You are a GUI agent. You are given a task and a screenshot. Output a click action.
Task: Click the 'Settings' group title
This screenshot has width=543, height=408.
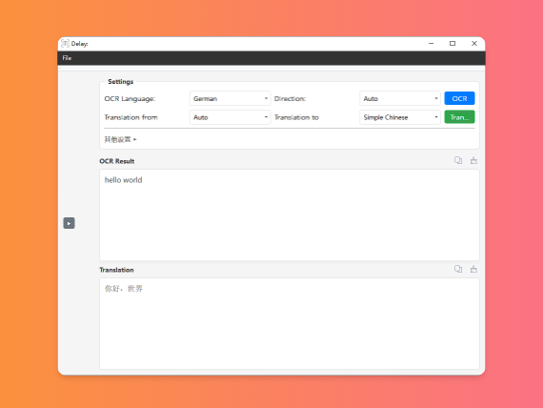121,81
